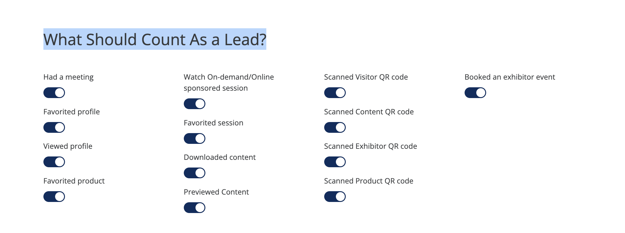This screenshot has height=233, width=625.
Task: Toggle the Downloaded content switch
Action: [x=195, y=173]
